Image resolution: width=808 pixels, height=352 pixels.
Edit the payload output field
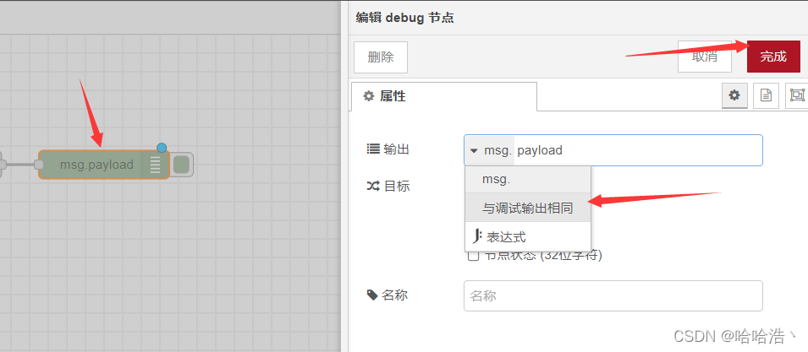[638, 150]
